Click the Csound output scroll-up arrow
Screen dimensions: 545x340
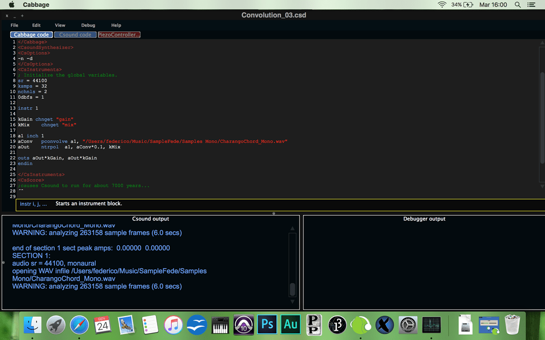(292, 228)
